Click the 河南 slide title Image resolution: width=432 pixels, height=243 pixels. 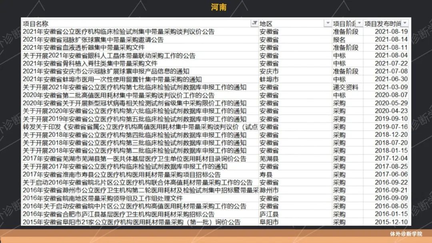[219, 7]
